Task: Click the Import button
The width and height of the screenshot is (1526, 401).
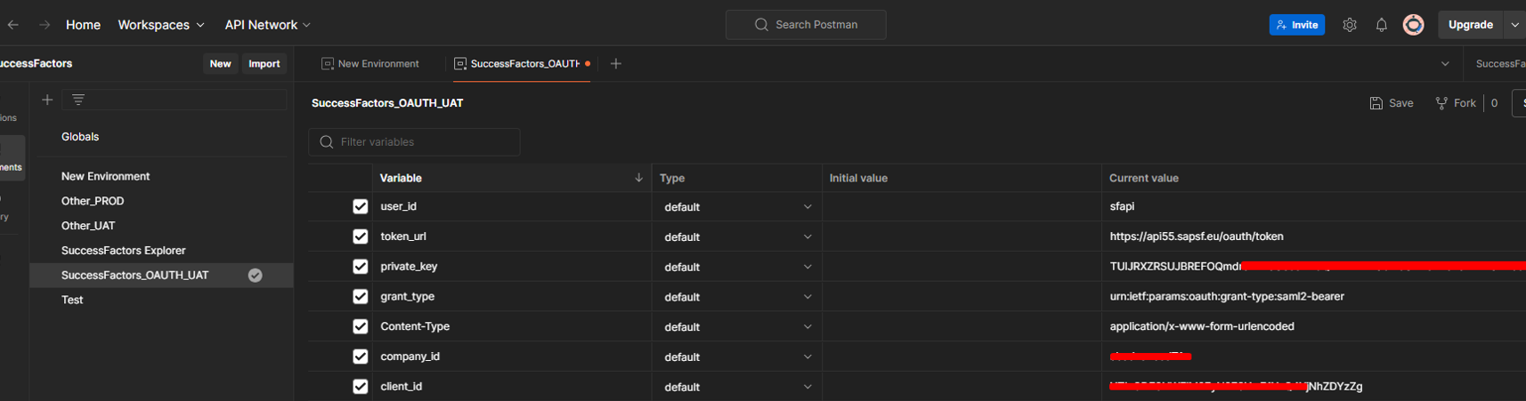Action: [x=264, y=64]
